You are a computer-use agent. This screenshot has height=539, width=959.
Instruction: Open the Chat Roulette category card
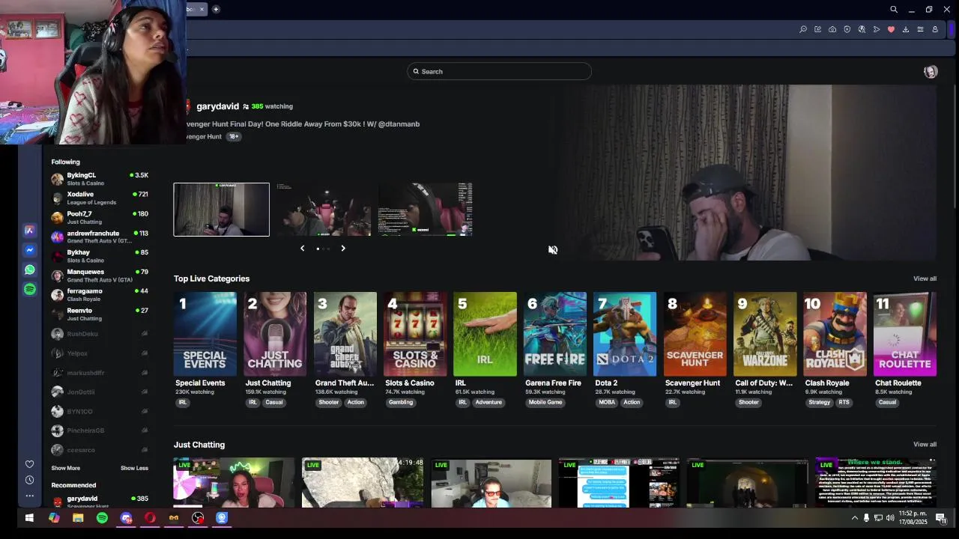[905, 334]
